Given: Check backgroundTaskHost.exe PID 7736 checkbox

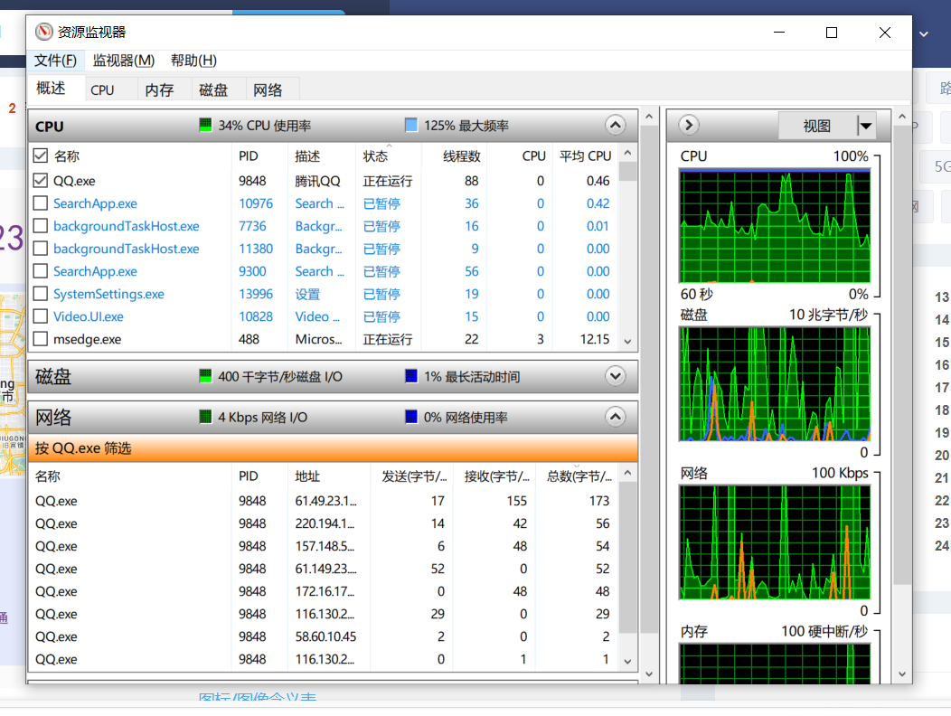Looking at the screenshot, I should click(41, 226).
